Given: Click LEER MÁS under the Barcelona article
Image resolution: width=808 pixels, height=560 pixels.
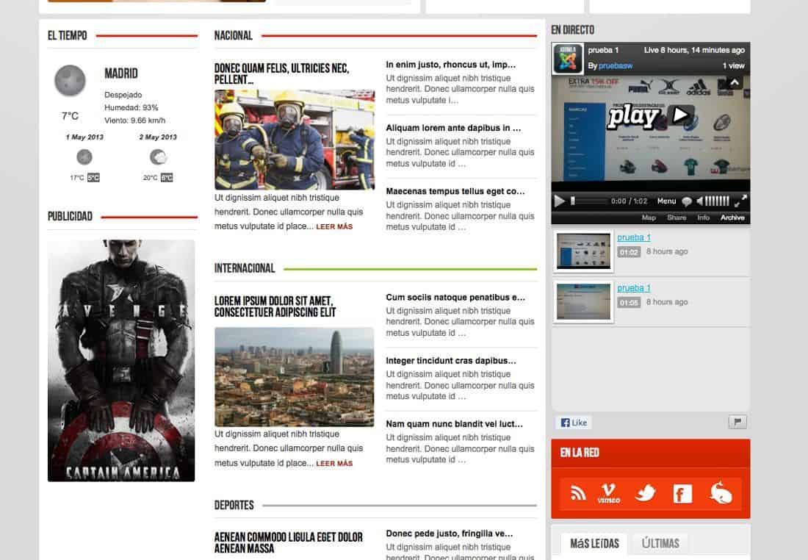Looking at the screenshot, I should click(x=334, y=464).
